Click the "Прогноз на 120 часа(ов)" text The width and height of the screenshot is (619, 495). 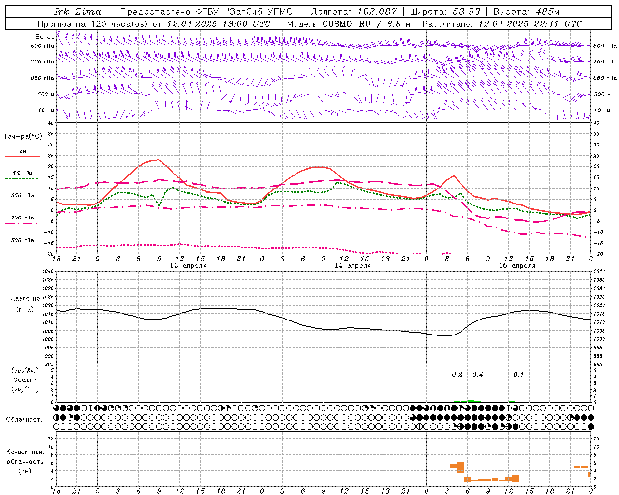pyautogui.click(x=93, y=24)
